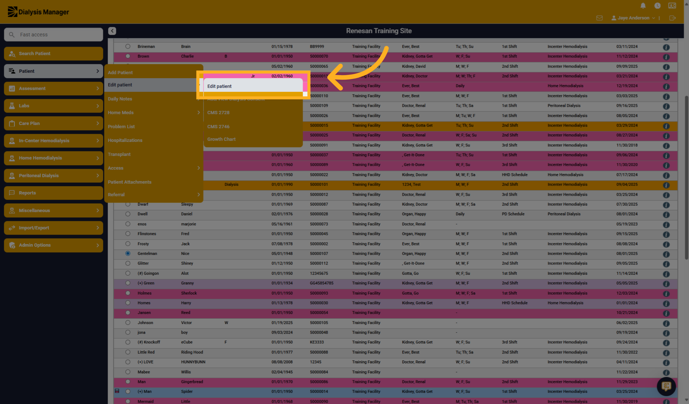Click the ID card icon in header

[672, 6]
